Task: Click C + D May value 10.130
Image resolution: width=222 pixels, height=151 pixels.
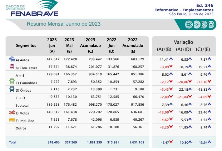Action: coord(72,97)
